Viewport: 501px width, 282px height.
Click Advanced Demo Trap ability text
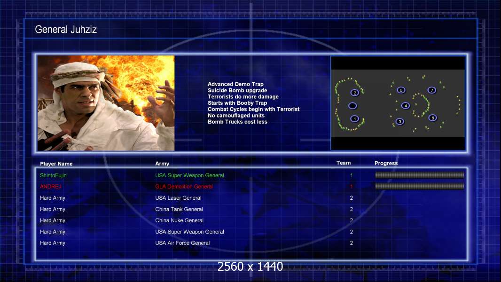(x=236, y=84)
